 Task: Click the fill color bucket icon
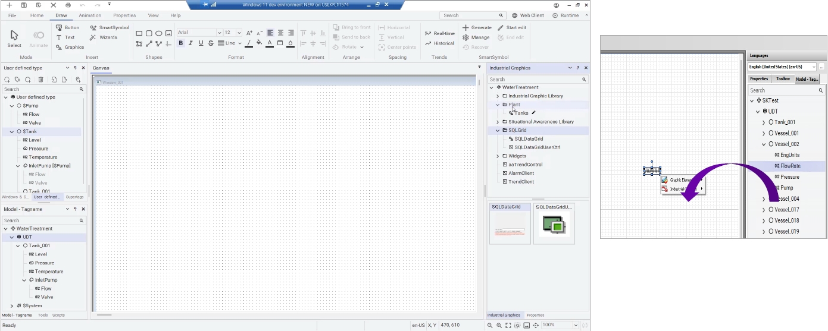tap(259, 43)
